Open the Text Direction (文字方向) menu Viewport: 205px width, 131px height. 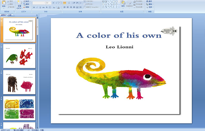[89, 1]
